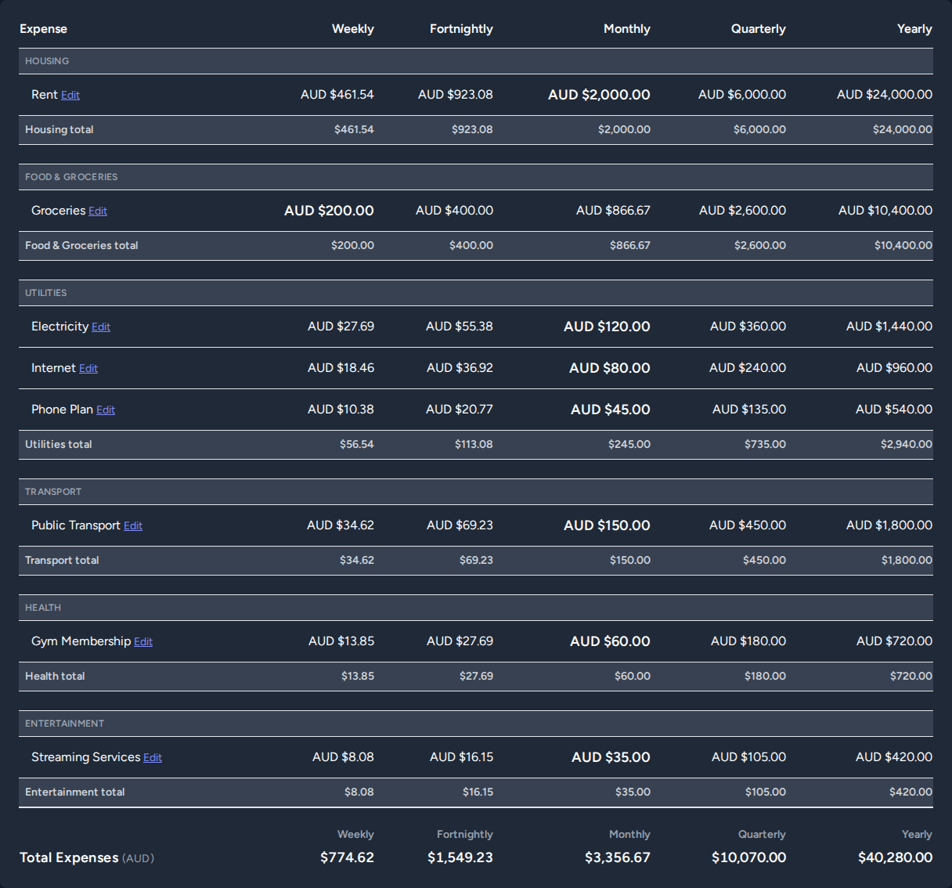Click Phone Plan's monthly amount AUD $45.00
This screenshot has width=952, height=888.
(x=611, y=410)
